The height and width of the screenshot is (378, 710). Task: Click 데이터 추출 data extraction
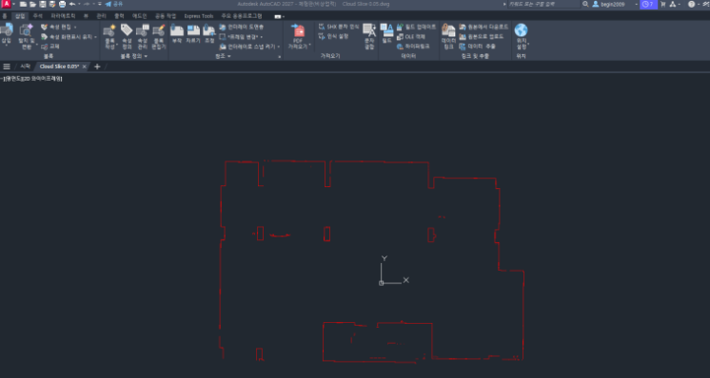[x=477, y=47]
